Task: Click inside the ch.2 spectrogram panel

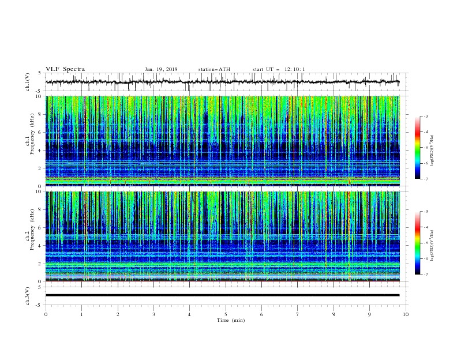Action: point(222,236)
